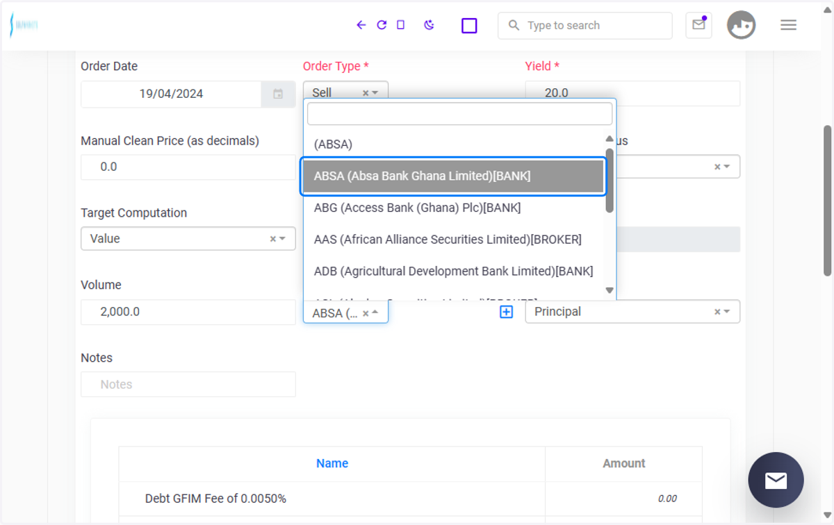
Task: Clear the ABSA counterparty selection
Action: [x=366, y=313]
